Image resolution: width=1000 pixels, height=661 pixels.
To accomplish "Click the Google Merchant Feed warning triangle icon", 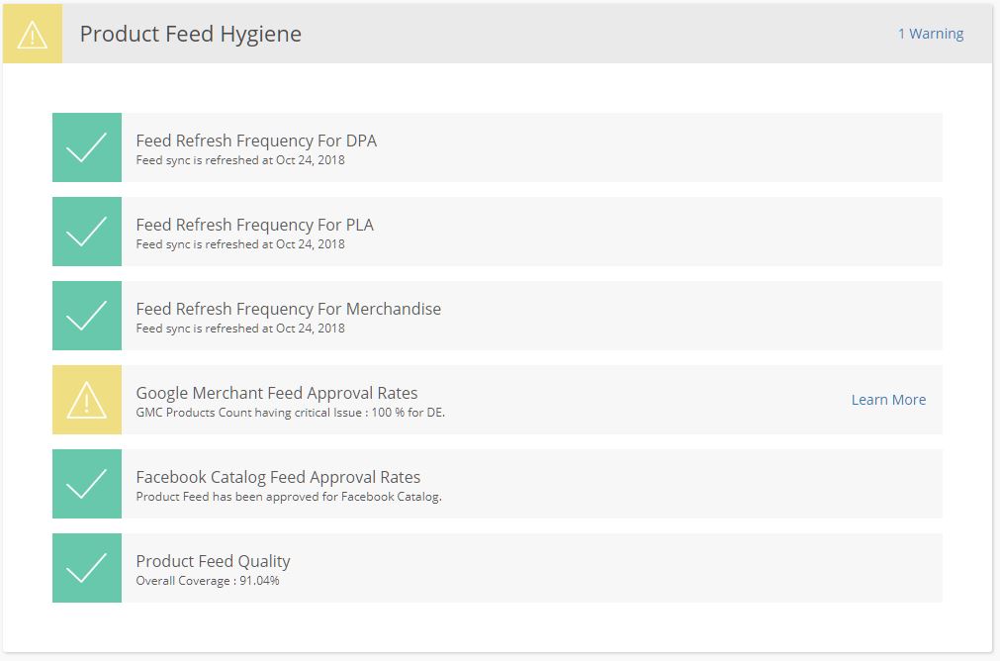I will pyautogui.click(x=87, y=400).
